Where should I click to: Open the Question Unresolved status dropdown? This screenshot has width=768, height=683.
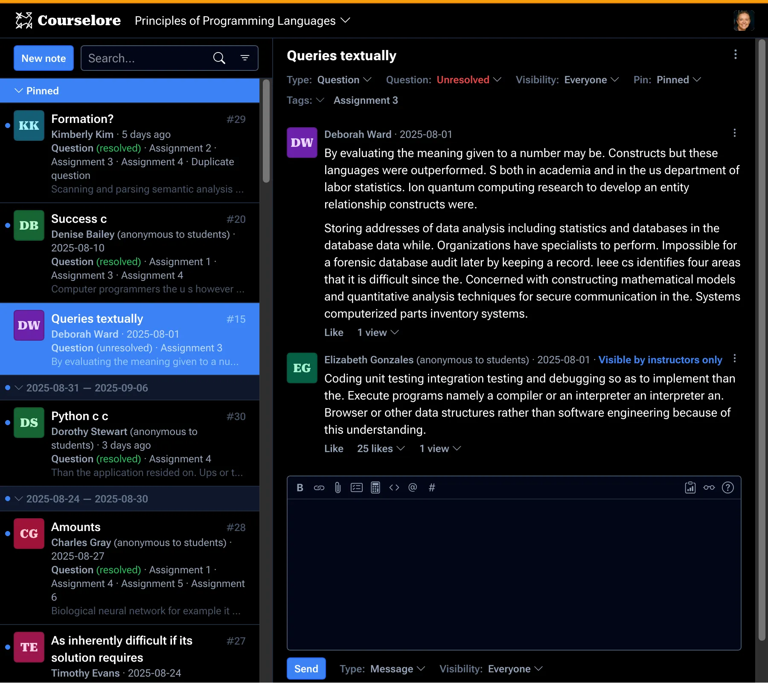(x=468, y=80)
